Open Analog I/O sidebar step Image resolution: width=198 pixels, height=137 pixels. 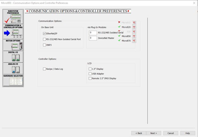pos(13,68)
